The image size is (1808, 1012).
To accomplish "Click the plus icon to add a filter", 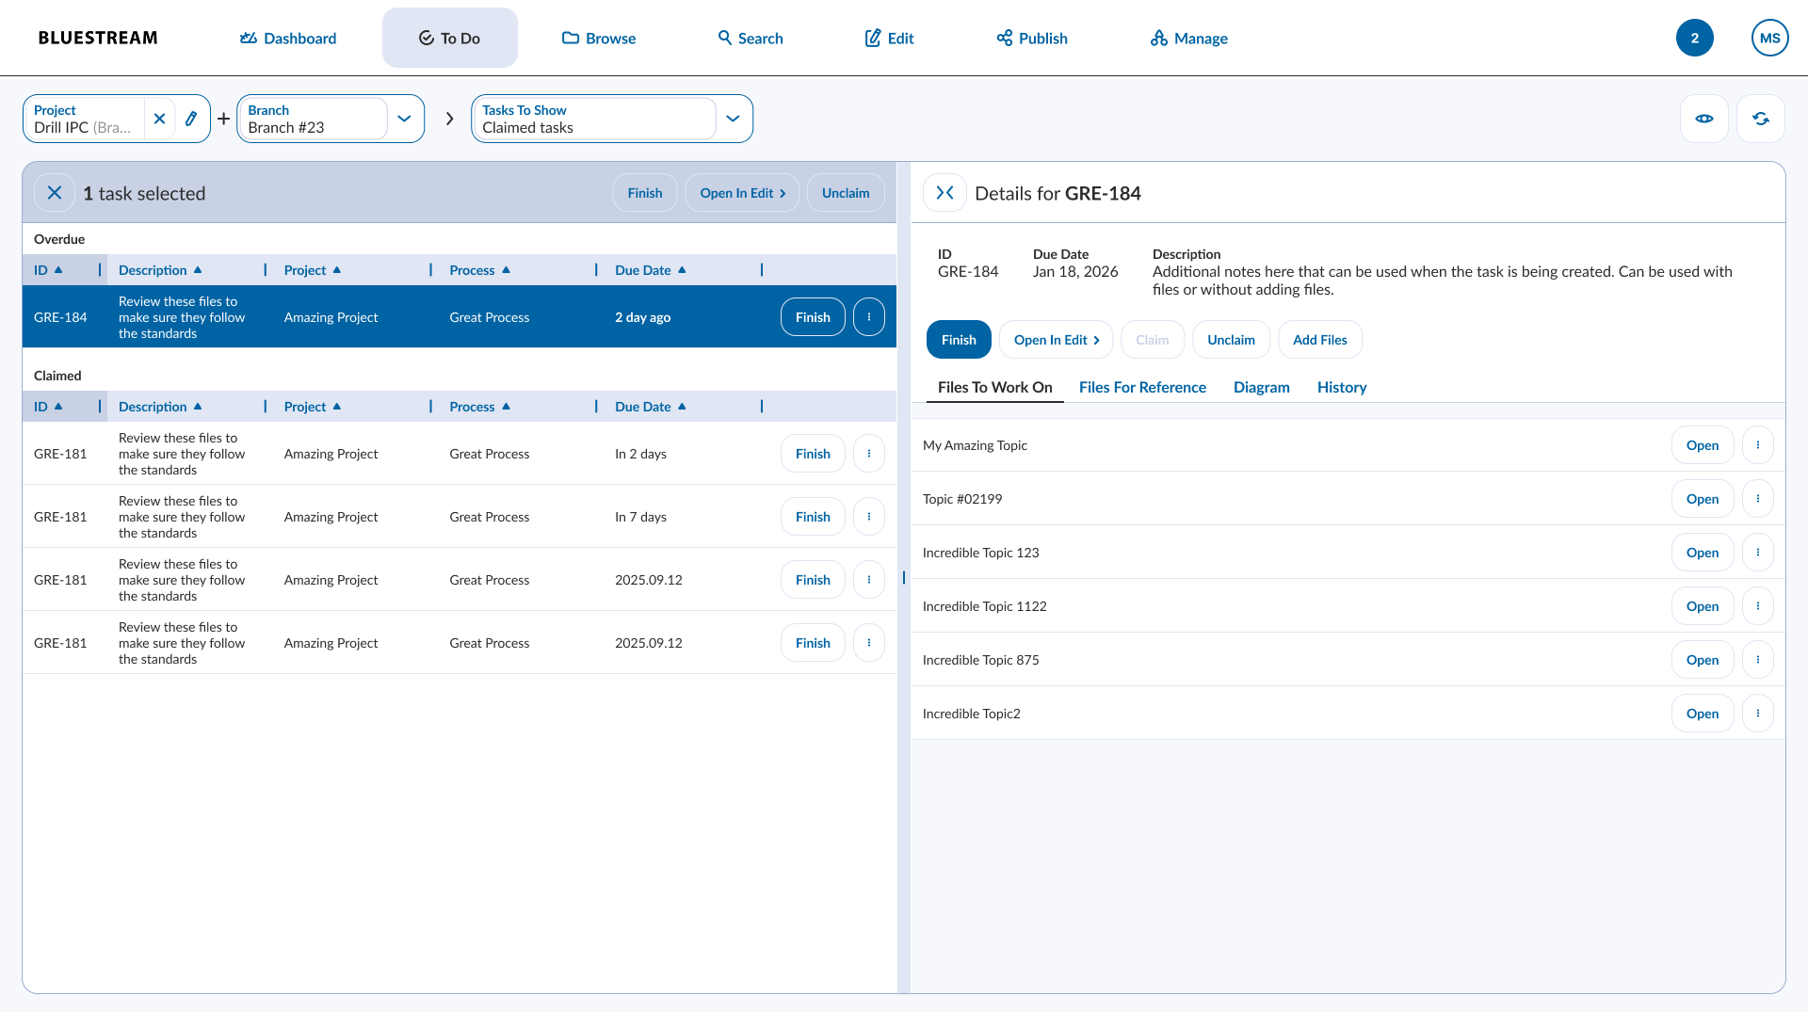I will click(223, 119).
